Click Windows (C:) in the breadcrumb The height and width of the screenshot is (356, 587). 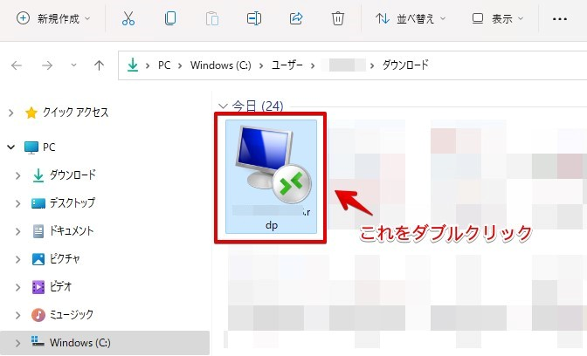221,65
